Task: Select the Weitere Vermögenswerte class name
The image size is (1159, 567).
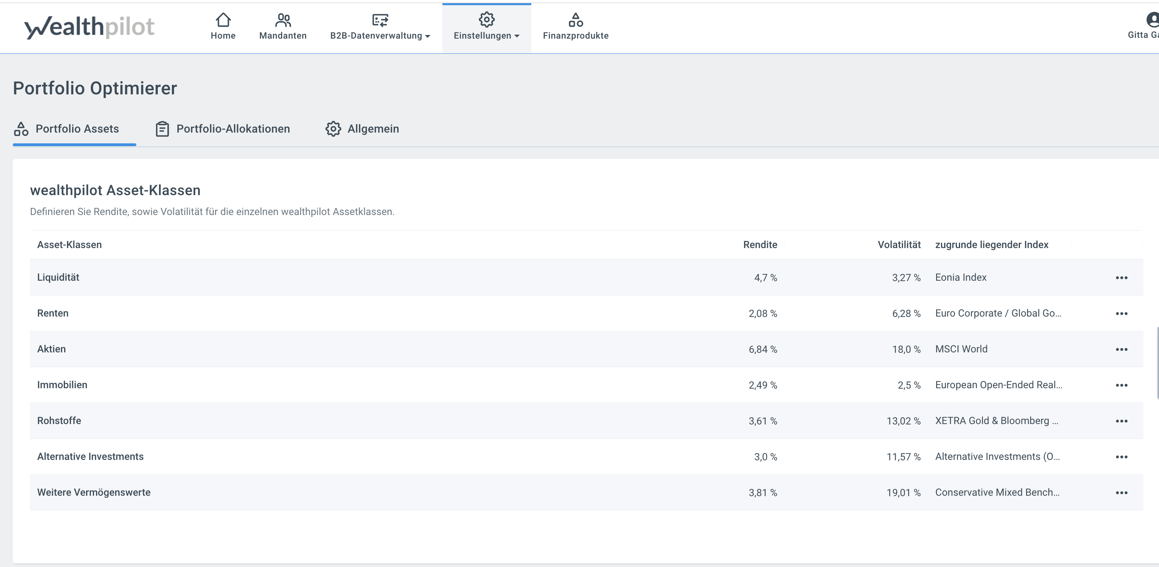Action: tap(94, 493)
